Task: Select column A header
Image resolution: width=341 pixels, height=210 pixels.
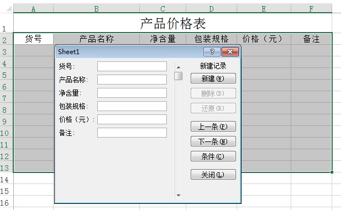Action: [x=33, y=9]
